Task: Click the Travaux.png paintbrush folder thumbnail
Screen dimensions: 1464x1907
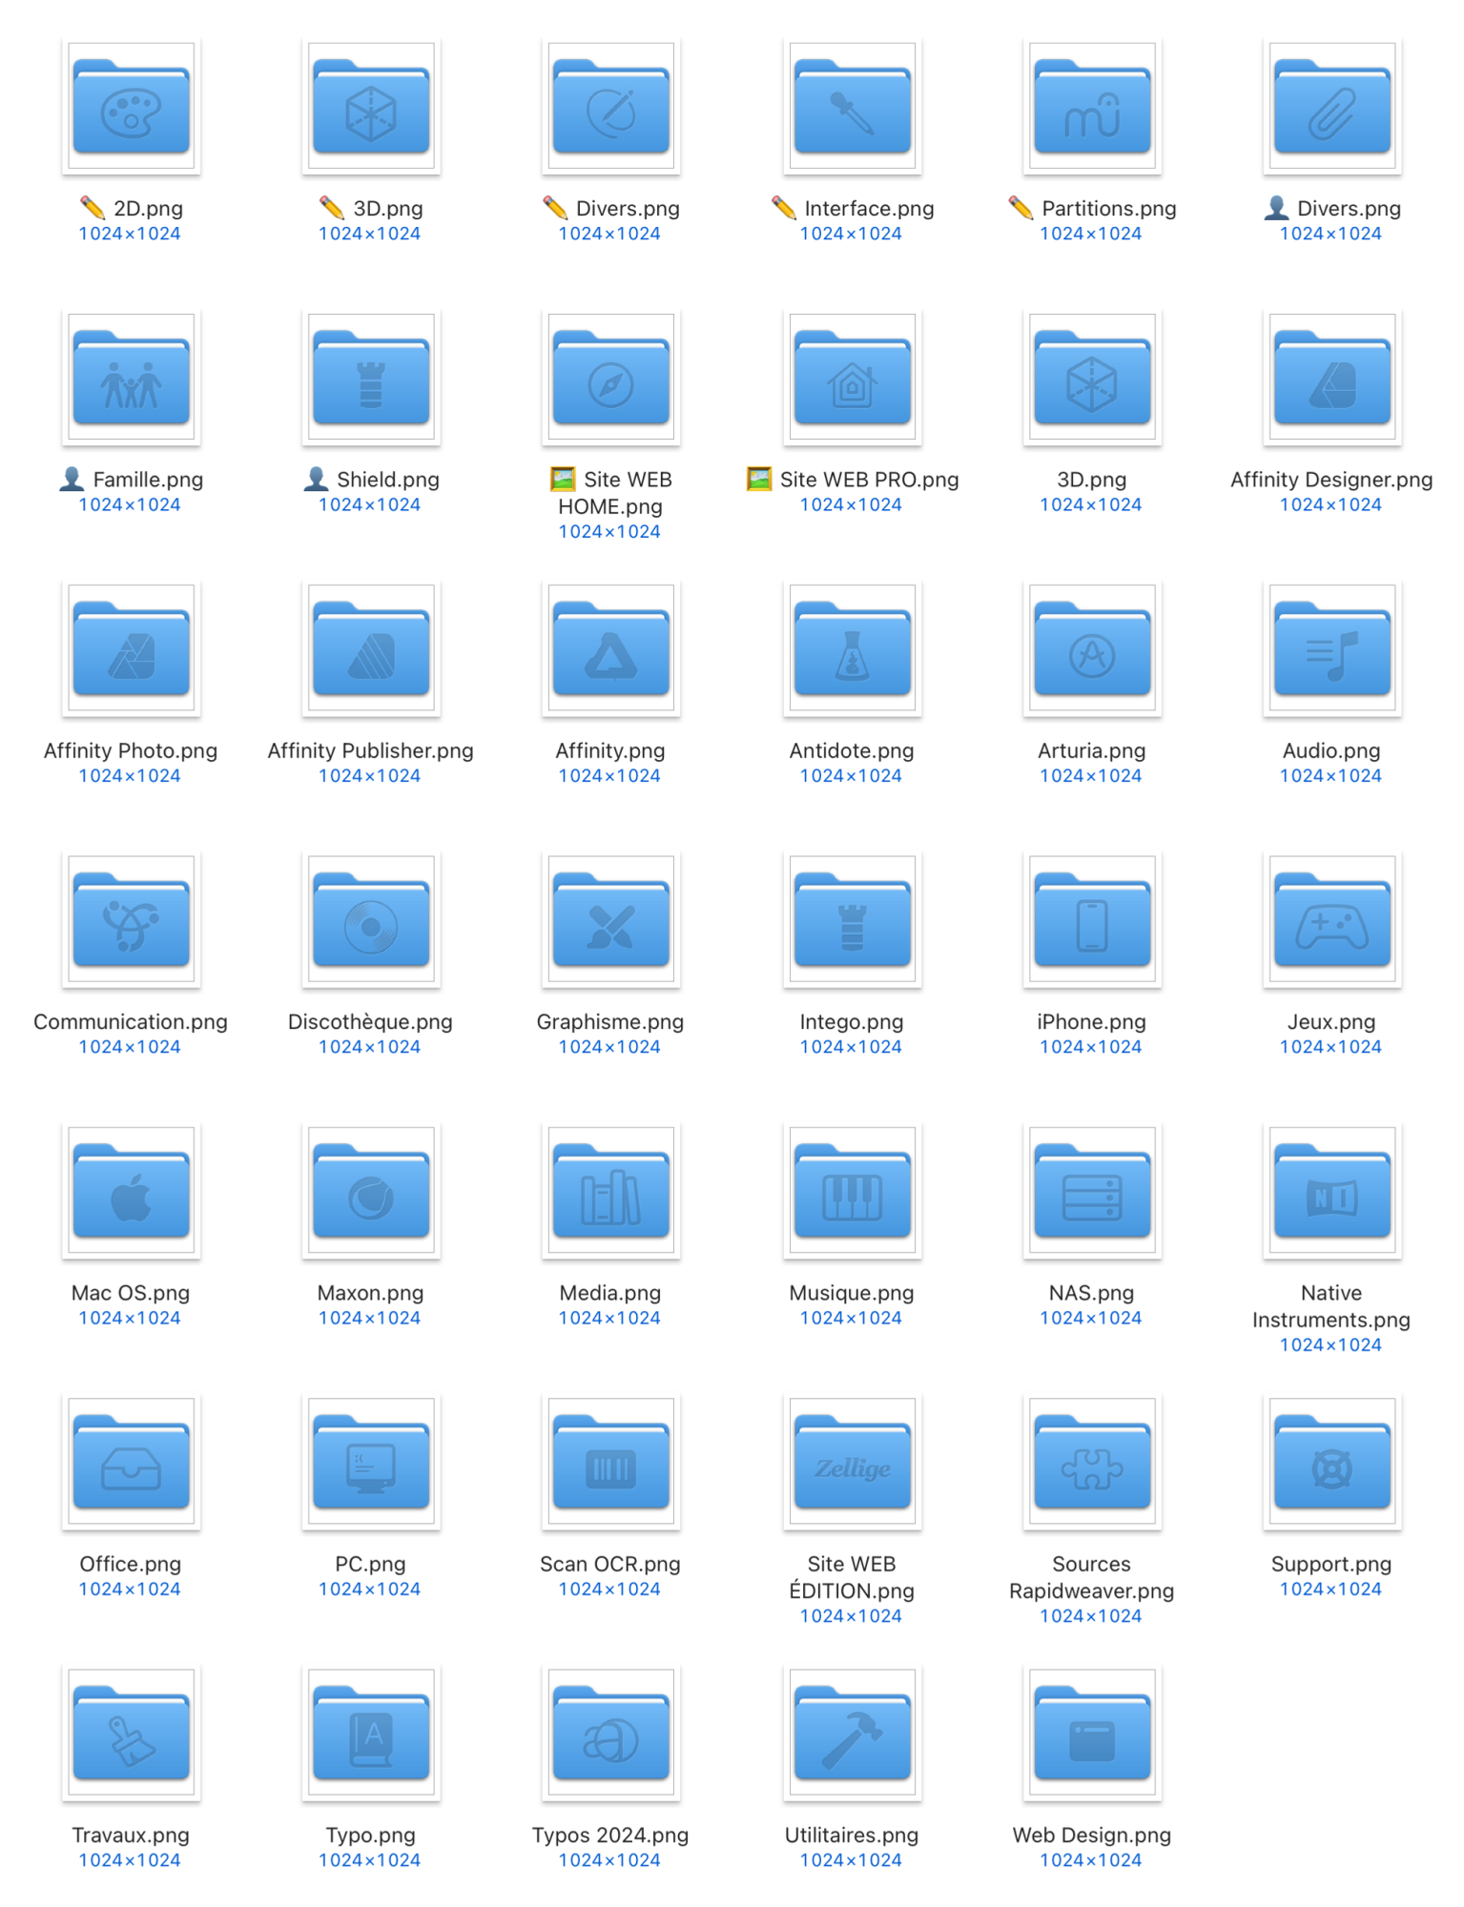Action: coord(131,1733)
